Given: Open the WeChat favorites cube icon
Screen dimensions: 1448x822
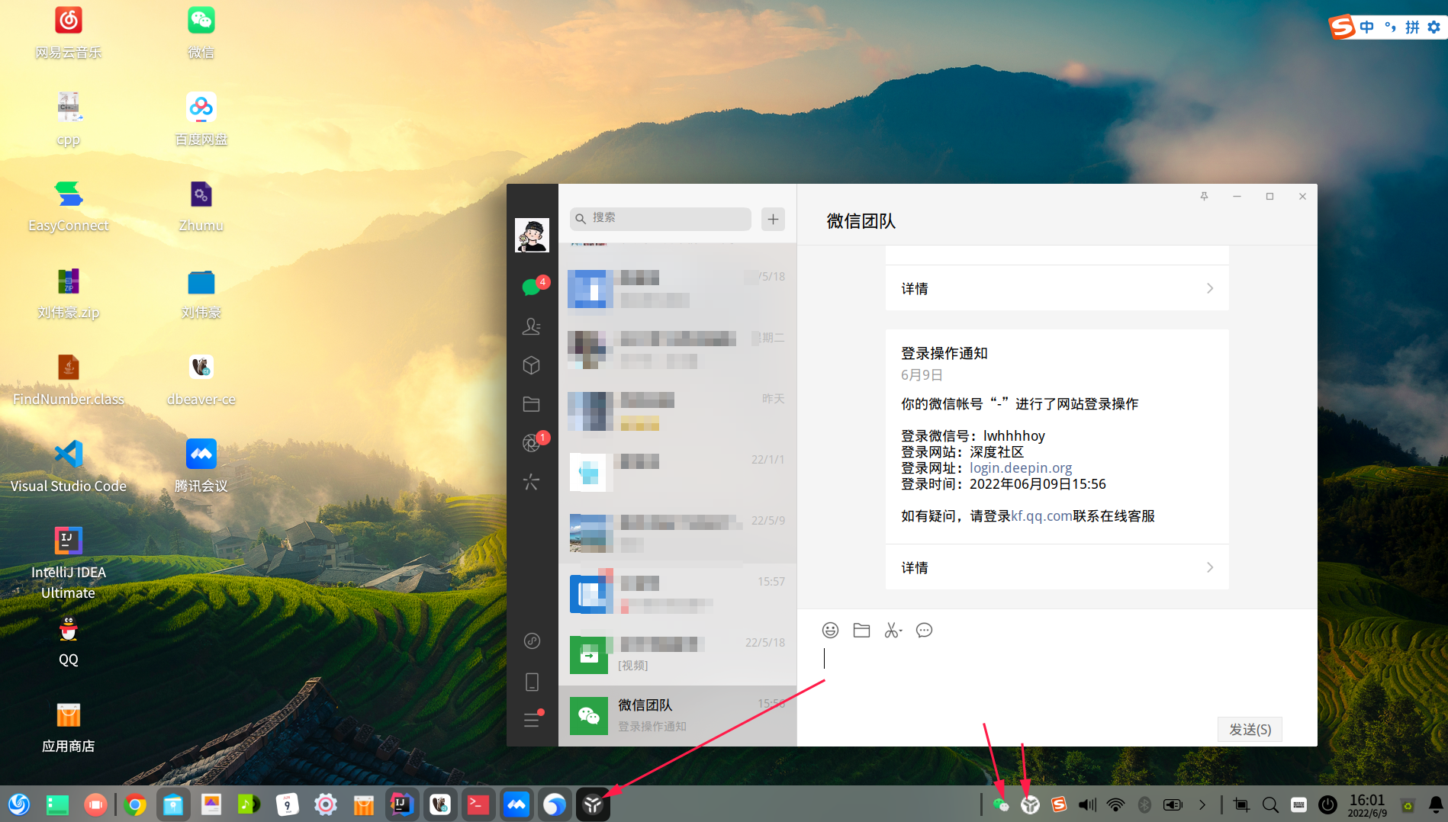Looking at the screenshot, I should pos(532,365).
